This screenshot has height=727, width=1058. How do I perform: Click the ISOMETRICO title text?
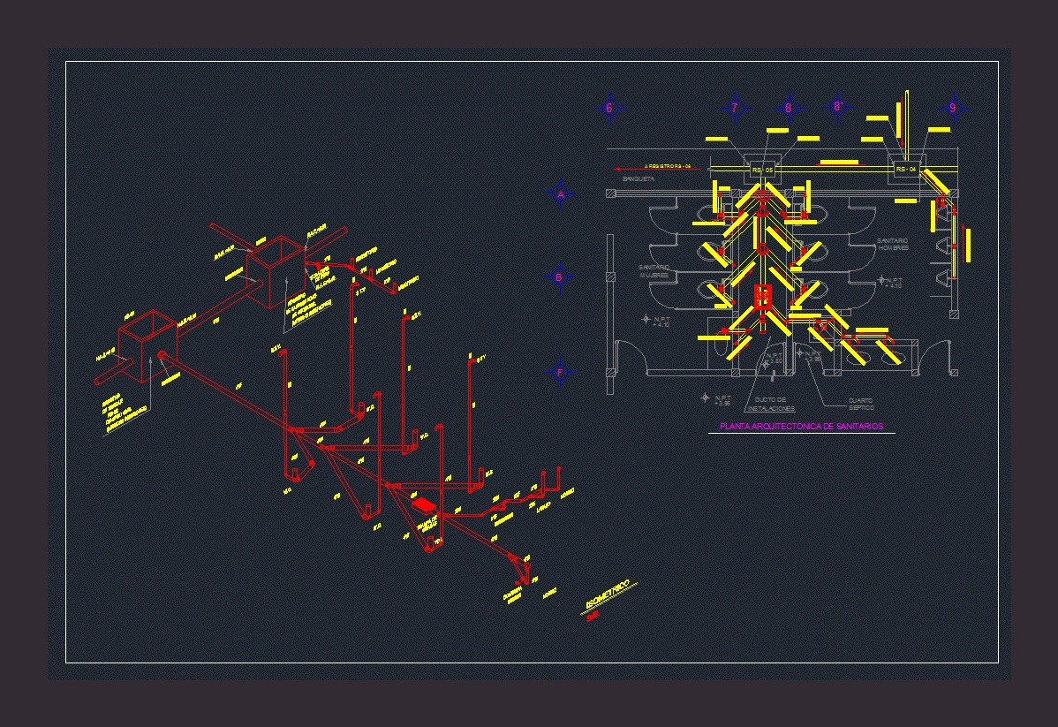point(608,594)
